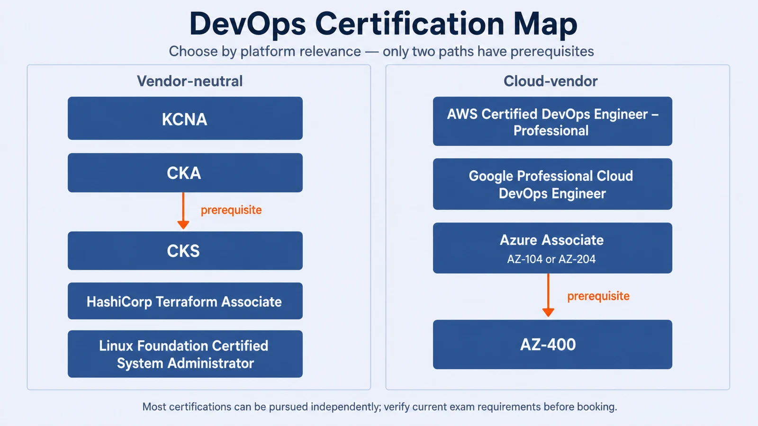Click Linux Foundation Certified System Administrator box
Screen dimensions: 758x426
tap(185, 354)
